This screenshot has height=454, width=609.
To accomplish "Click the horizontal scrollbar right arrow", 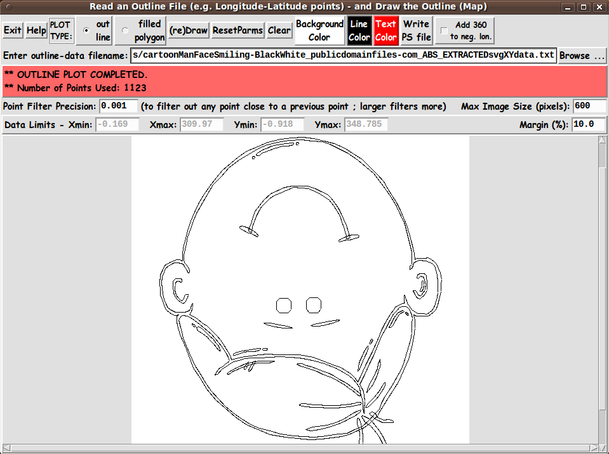I will tap(594, 448).
